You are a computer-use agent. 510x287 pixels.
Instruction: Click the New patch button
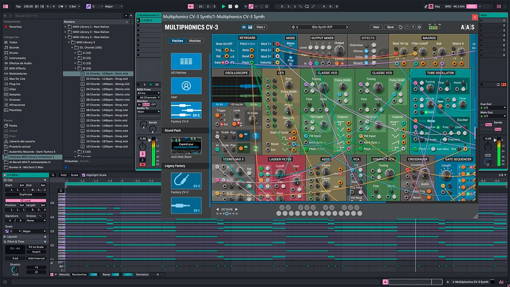(x=376, y=27)
